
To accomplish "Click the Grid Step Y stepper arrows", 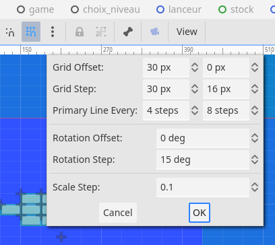I will click(x=255, y=89).
